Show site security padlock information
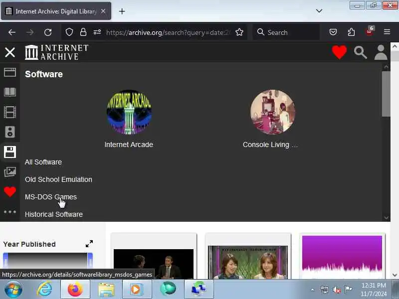Viewport: 399px width, 299px height. (83, 32)
